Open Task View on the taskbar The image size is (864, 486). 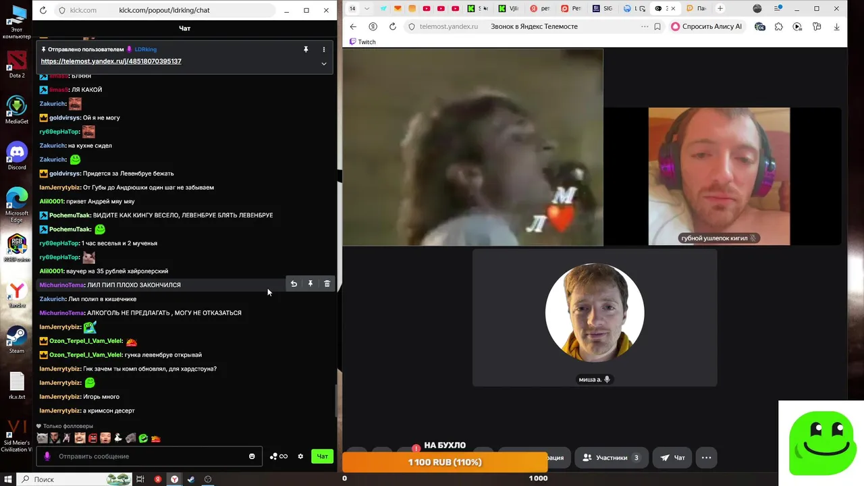point(140,479)
